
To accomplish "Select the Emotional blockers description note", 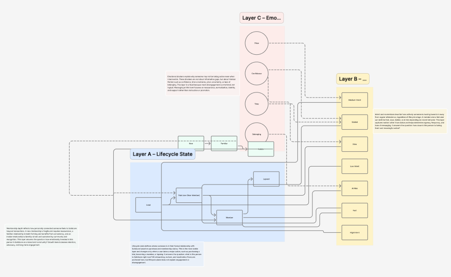I will pyautogui.click(x=202, y=83).
